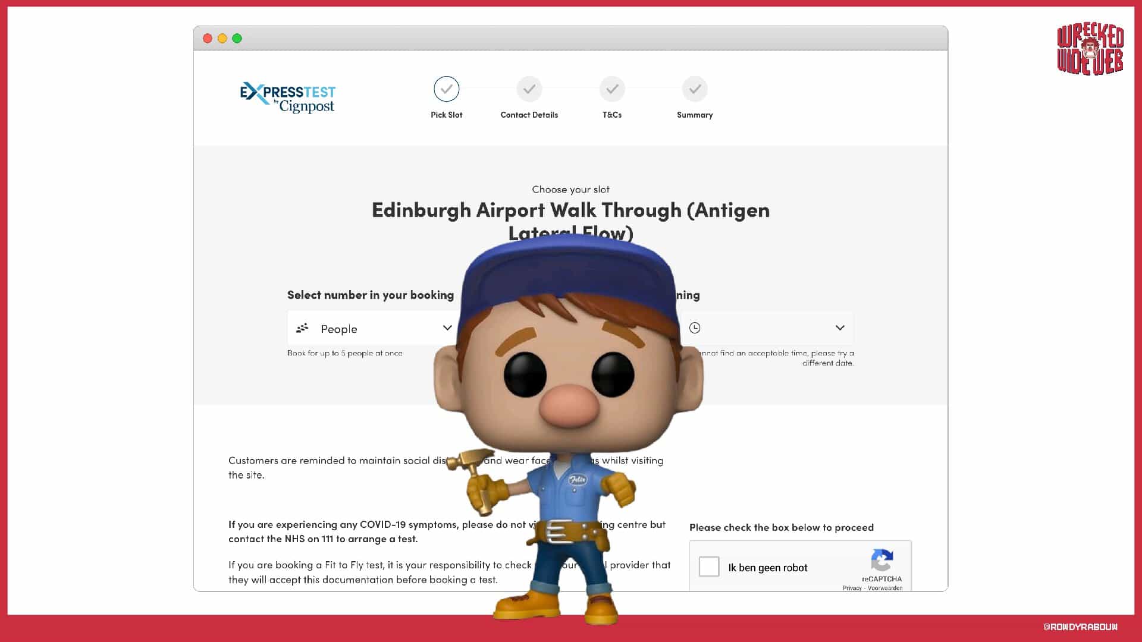1142x642 pixels.
Task: Select the Contact Details step label
Action: tap(529, 115)
